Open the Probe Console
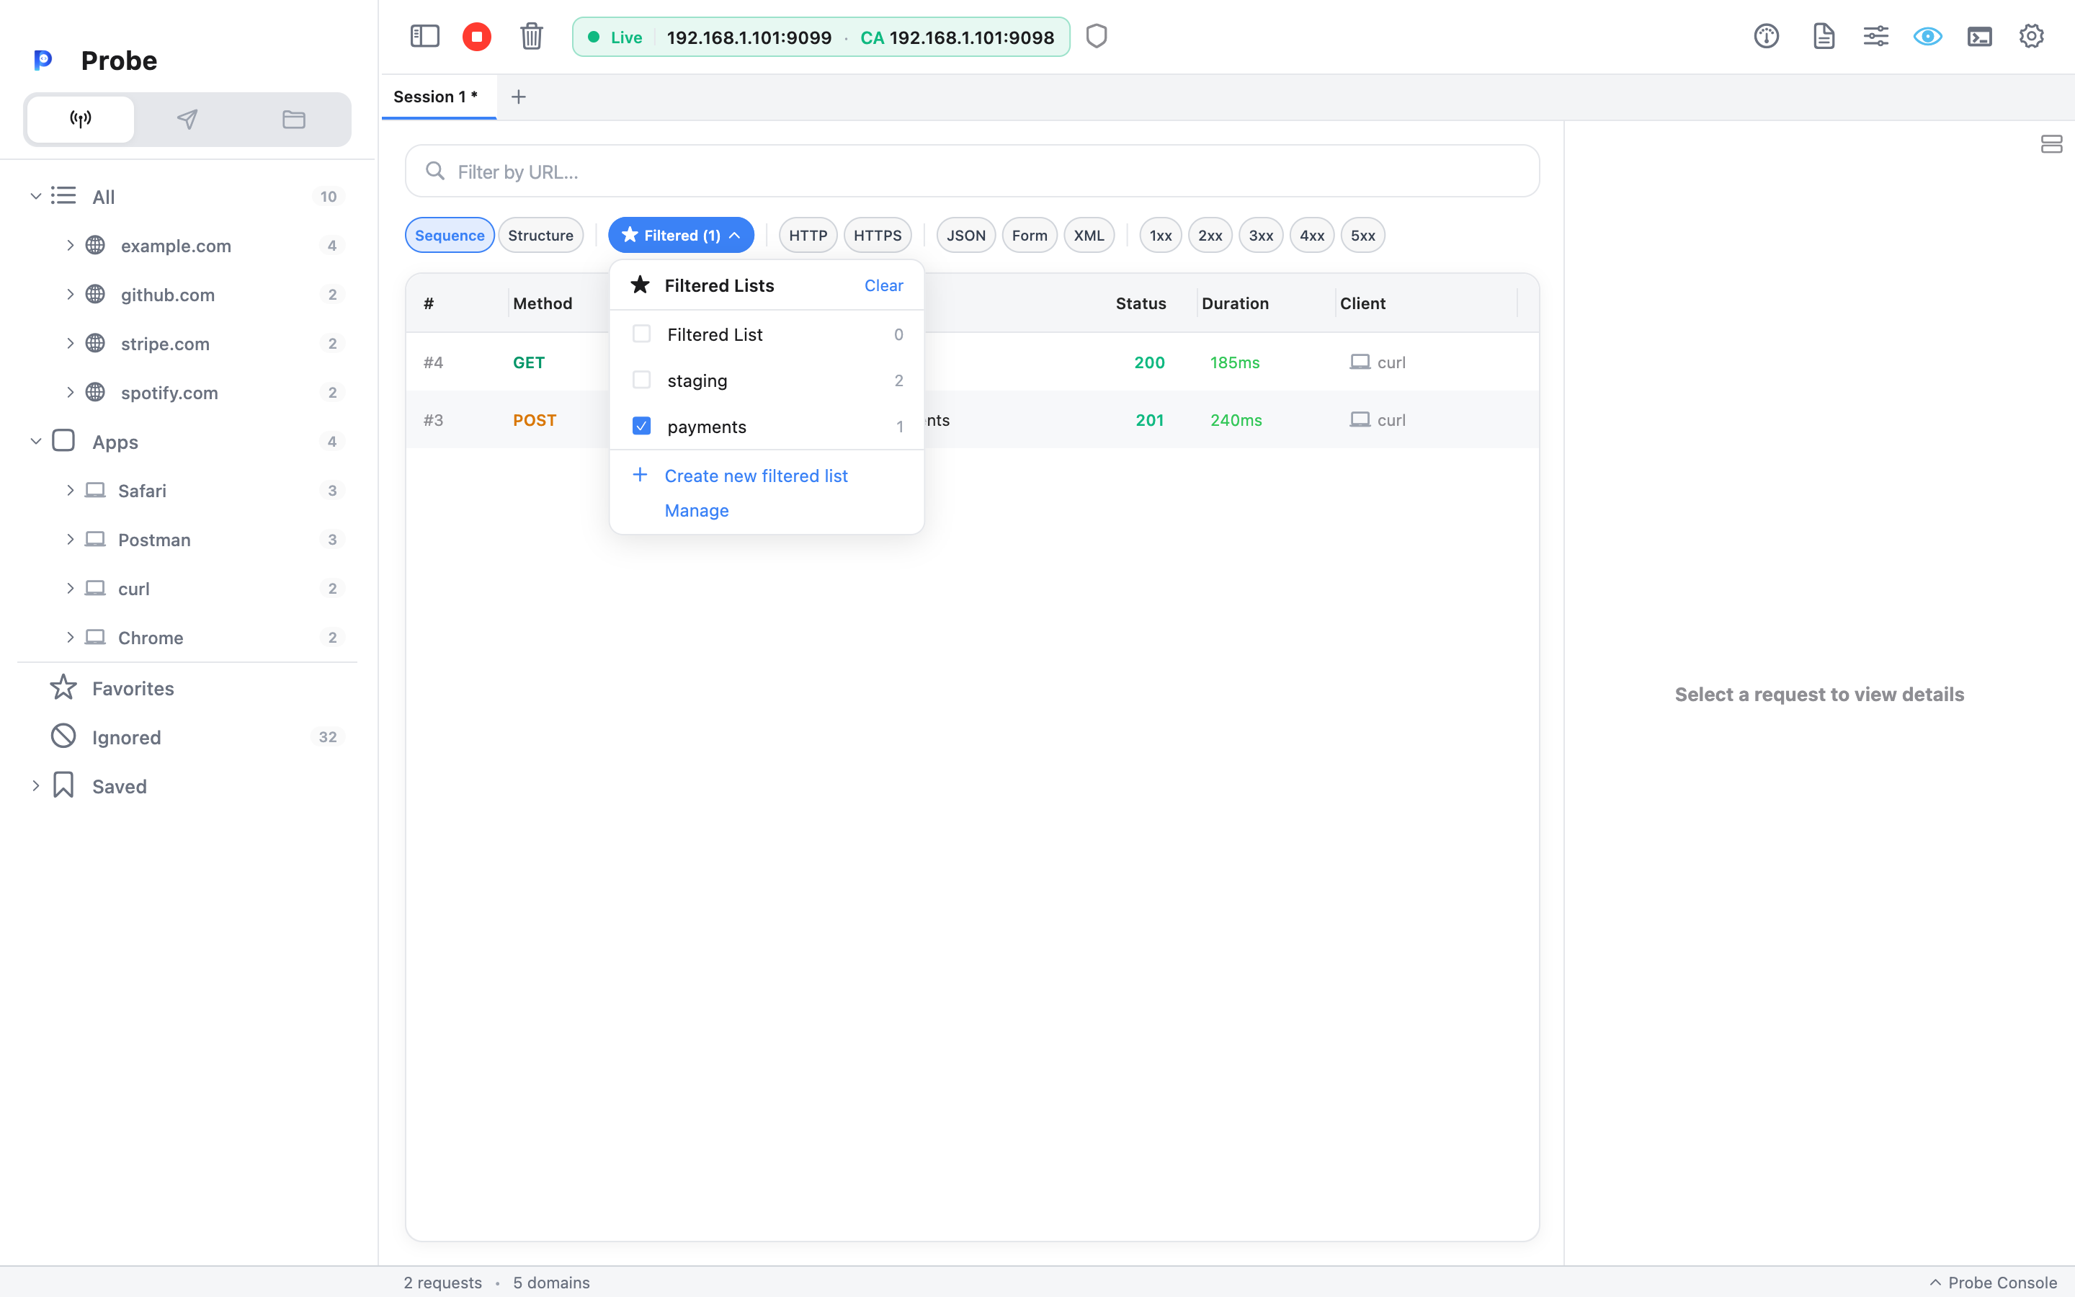The height and width of the screenshot is (1297, 2075). click(1993, 1282)
